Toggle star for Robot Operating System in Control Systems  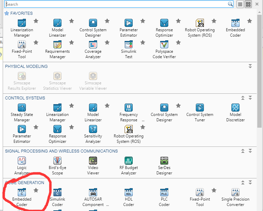coord(143,127)
